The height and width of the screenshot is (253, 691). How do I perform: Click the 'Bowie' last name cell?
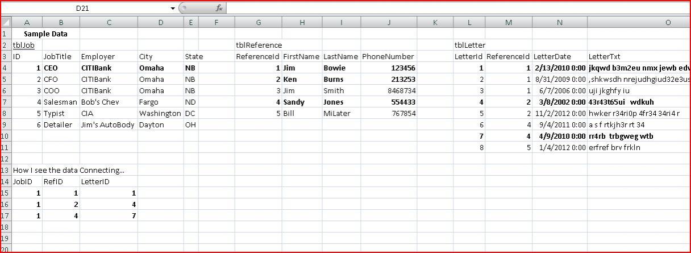(x=341, y=68)
